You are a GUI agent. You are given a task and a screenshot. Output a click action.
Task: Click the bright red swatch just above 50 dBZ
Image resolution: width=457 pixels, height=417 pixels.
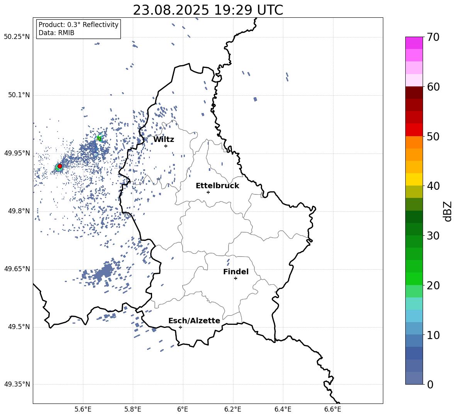point(414,130)
